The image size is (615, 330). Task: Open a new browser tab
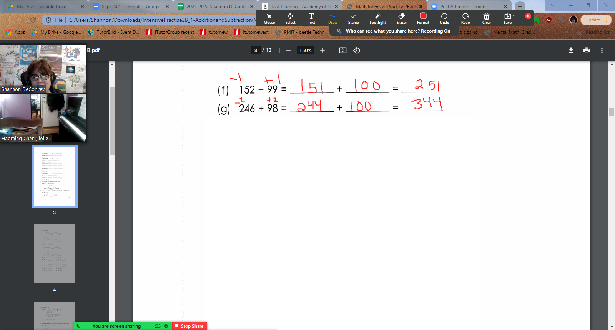click(520, 6)
